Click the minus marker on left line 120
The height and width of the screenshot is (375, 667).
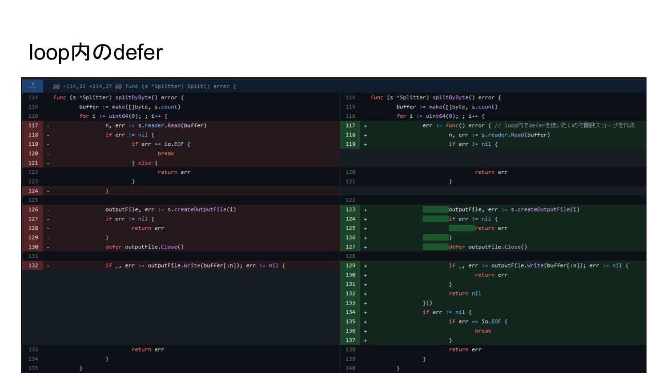coord(48,154)
